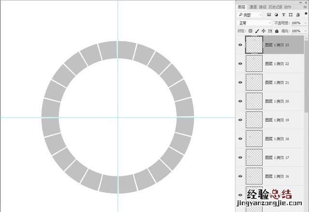Open layer filter type dropdown 类型
Screen dimensions: 309x212
click(x=250, y=15)
